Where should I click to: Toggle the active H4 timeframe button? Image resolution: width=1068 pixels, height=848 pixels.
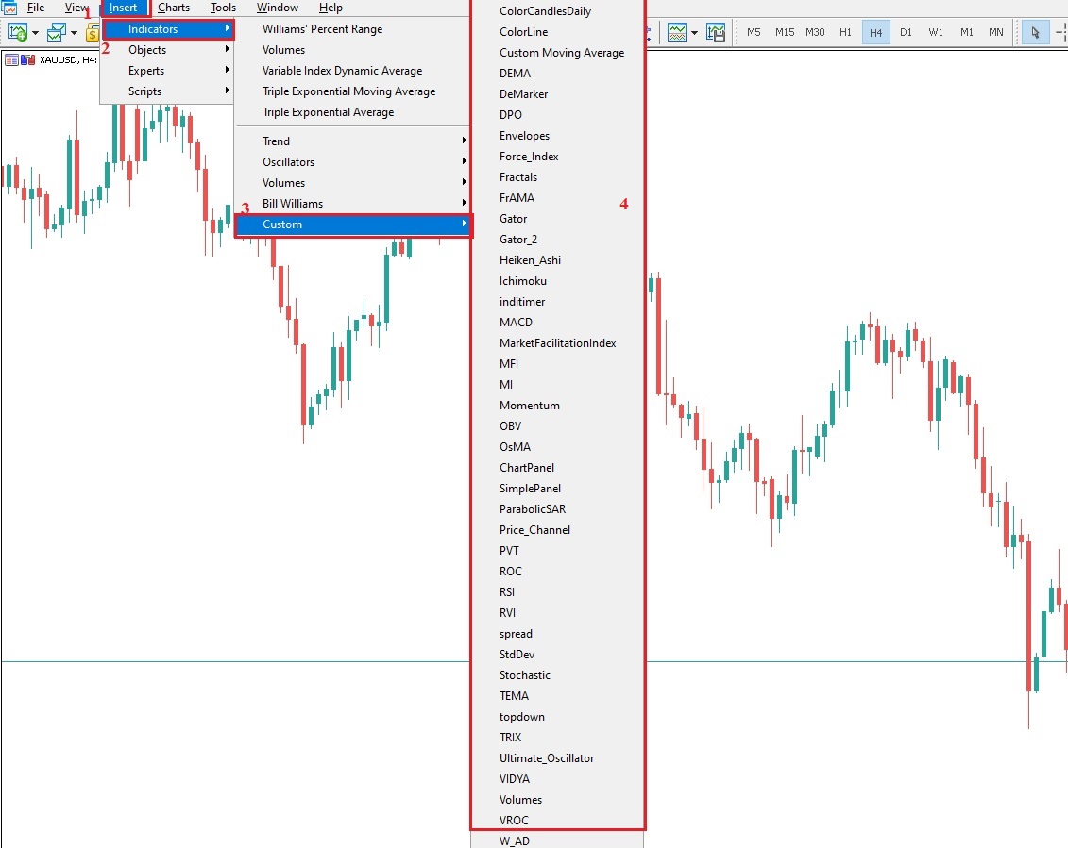pos(876,32)
